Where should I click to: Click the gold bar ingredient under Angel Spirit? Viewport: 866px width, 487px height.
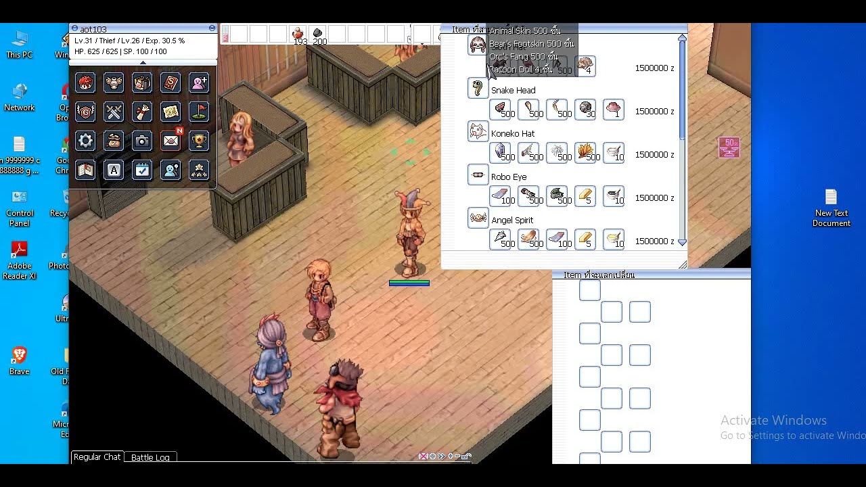click(x=585, y=239)
